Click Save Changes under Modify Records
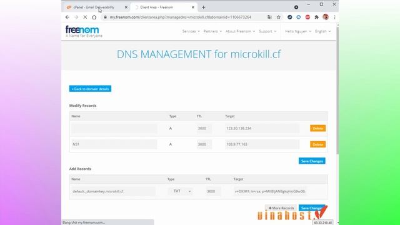The image size is (400, 225). pos(312,161)
